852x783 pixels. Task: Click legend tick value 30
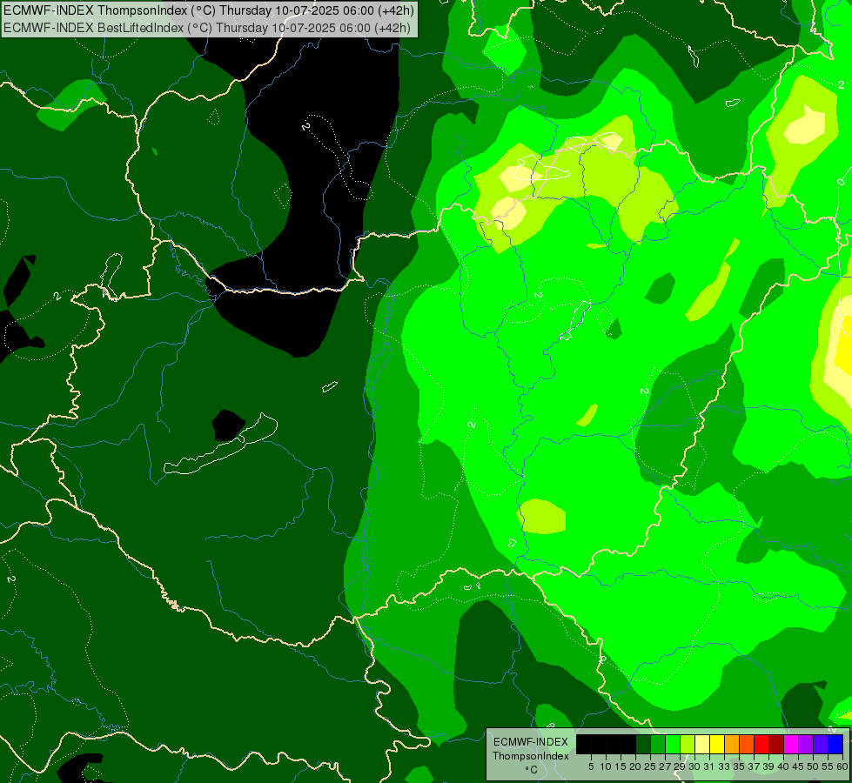click(x=694, y=766)
